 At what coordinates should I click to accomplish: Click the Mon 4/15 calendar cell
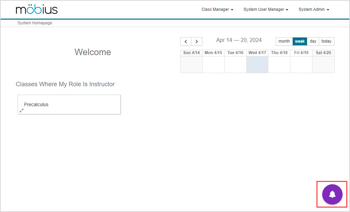[213, 65]
